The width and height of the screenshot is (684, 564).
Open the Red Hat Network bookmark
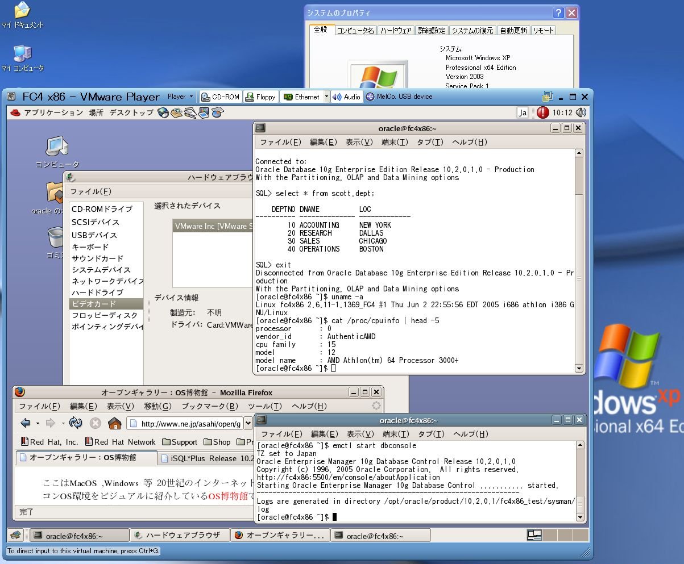click(x=121, y=442)
